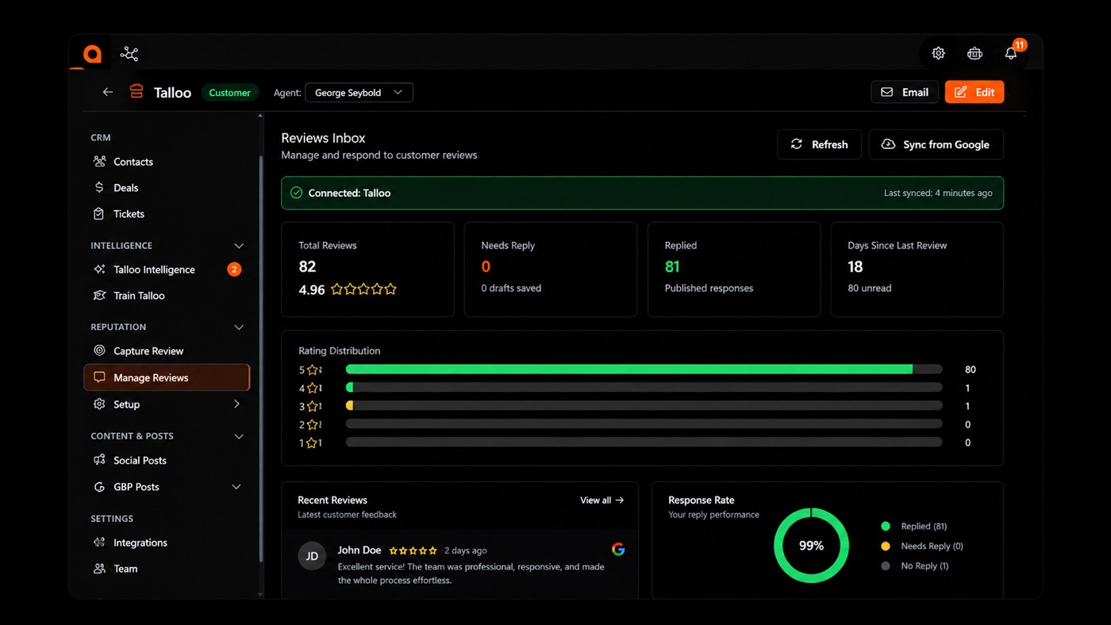Screen dimensions: 1111x625
Task: Collapse the Reputation section chevron
Action: click(x=239, y=327)
